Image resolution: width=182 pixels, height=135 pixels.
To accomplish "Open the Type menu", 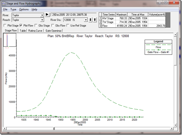I will coord(13,9).
